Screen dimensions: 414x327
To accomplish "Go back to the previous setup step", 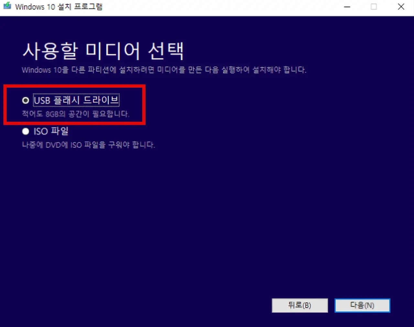I will tap(300, 305).
